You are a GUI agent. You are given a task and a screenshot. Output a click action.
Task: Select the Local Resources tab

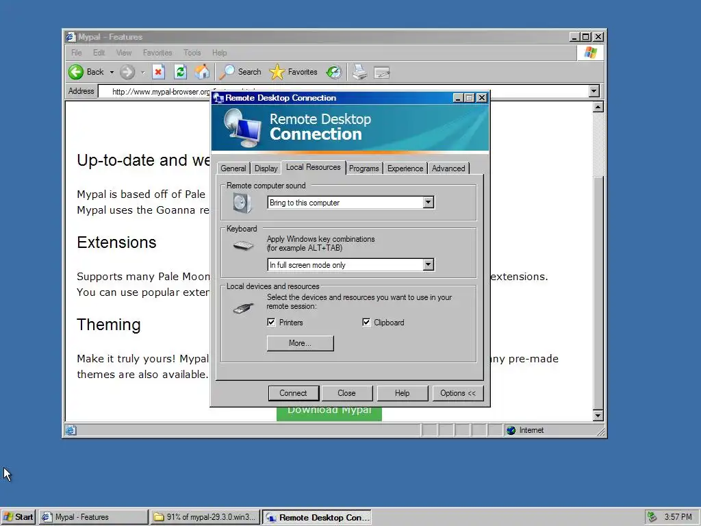coord(313,167)
